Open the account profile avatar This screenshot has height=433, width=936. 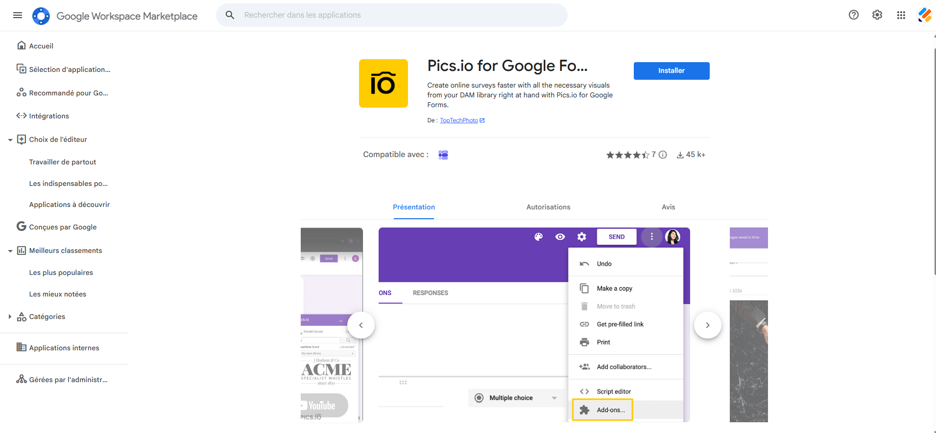coord(925,15)
